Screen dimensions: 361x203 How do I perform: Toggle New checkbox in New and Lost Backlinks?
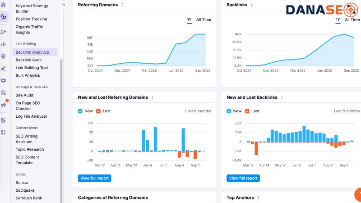pyautogui.click(x=229, y=111)
